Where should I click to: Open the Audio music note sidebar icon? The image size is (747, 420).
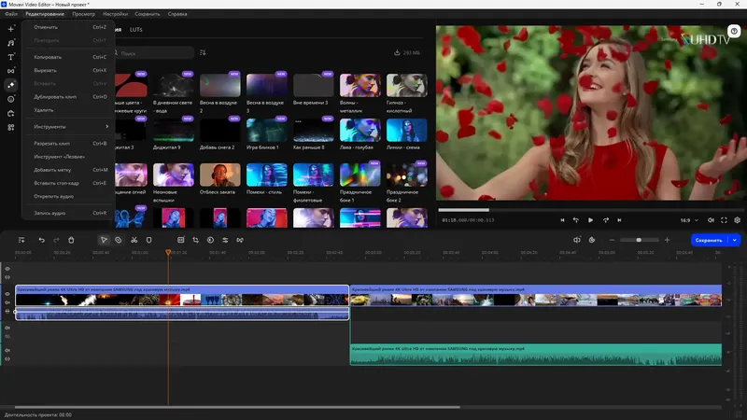(10, 43)
